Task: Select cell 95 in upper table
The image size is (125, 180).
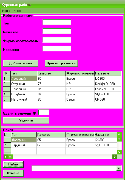Action: (x=51, y=79)
